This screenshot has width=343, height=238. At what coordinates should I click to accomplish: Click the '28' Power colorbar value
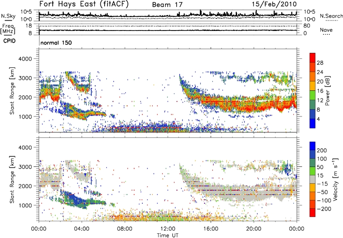click(320, 63)
